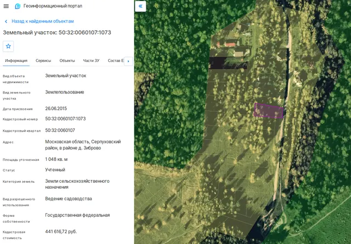Open the Объекты tab
The height and width of the screenshot is (244, 351).
pyautogui.click(x=67, y=61)
